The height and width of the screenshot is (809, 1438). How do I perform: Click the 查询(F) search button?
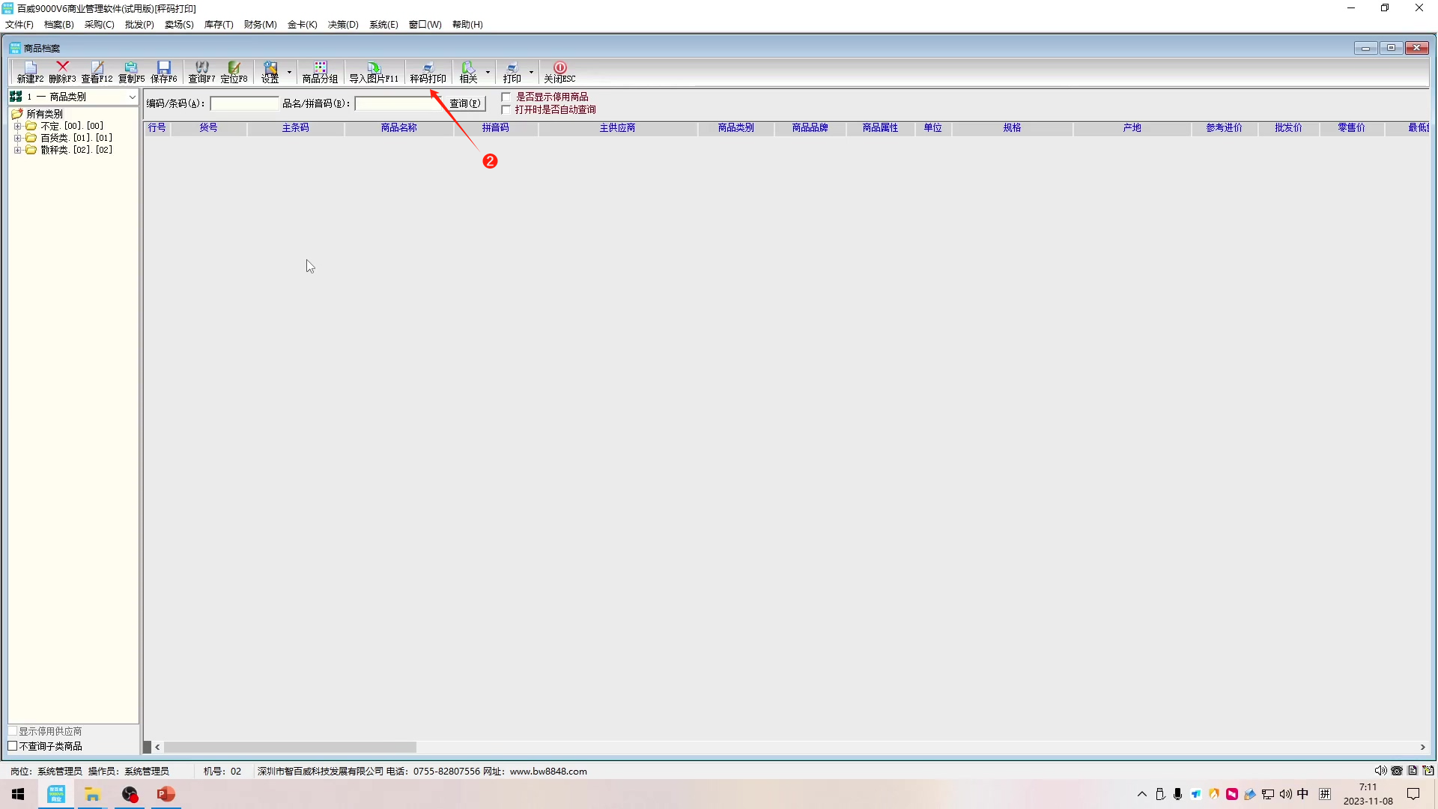(466, 103)
